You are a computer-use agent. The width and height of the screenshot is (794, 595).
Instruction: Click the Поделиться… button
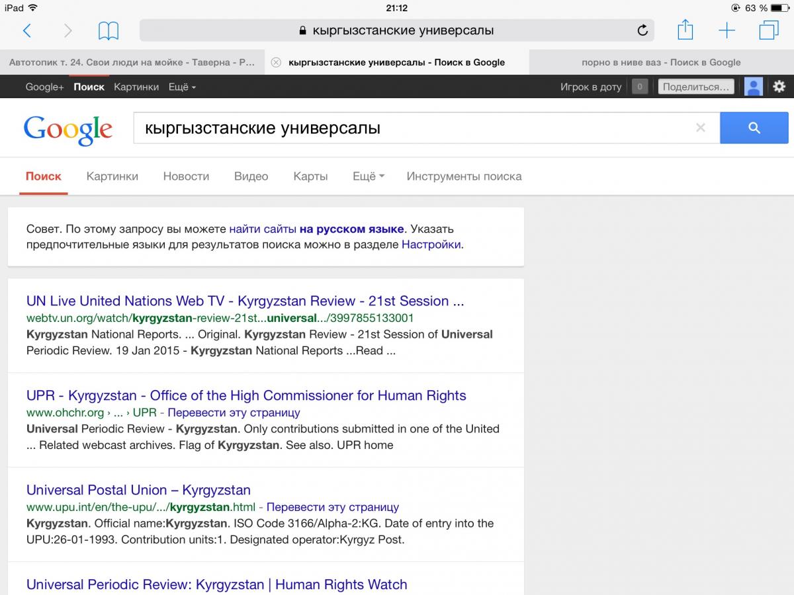[x=696, y=87]
